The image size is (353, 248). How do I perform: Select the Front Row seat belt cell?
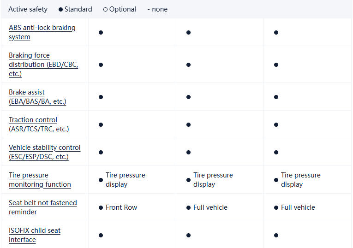(121, 207)
